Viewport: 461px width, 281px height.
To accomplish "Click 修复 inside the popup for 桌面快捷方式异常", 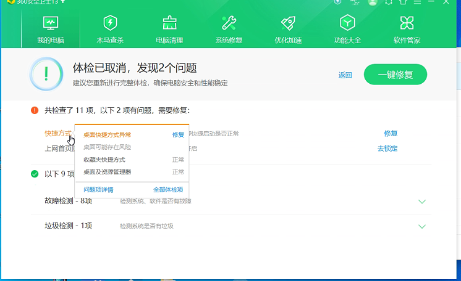I will (x=178, y=134).
